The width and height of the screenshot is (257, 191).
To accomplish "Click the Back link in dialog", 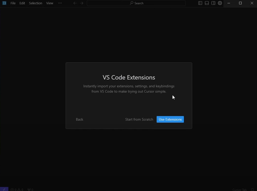I will [79, 119].
